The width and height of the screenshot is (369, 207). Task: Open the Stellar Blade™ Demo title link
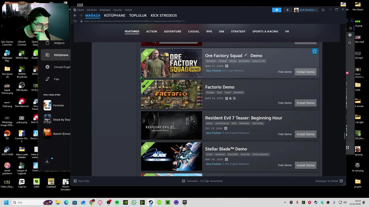click(226, 149)
